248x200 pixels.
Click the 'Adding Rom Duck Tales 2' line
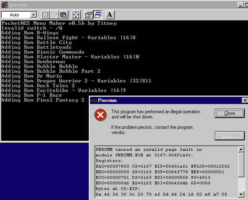point(38,86)
